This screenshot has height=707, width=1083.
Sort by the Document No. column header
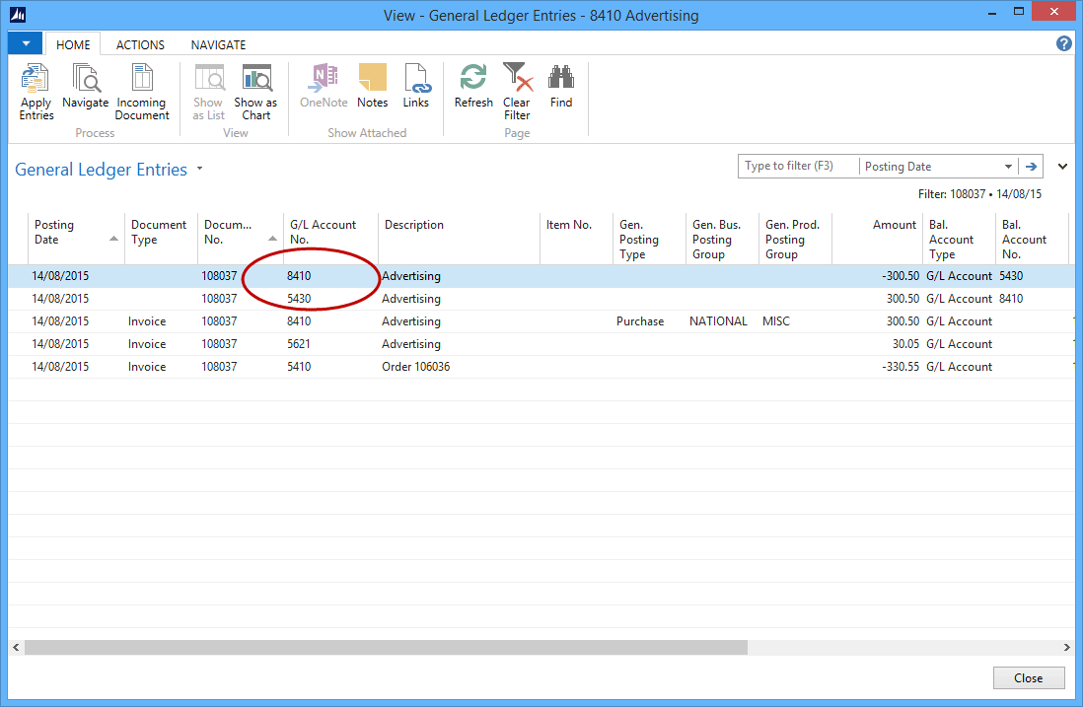(241, 239)
